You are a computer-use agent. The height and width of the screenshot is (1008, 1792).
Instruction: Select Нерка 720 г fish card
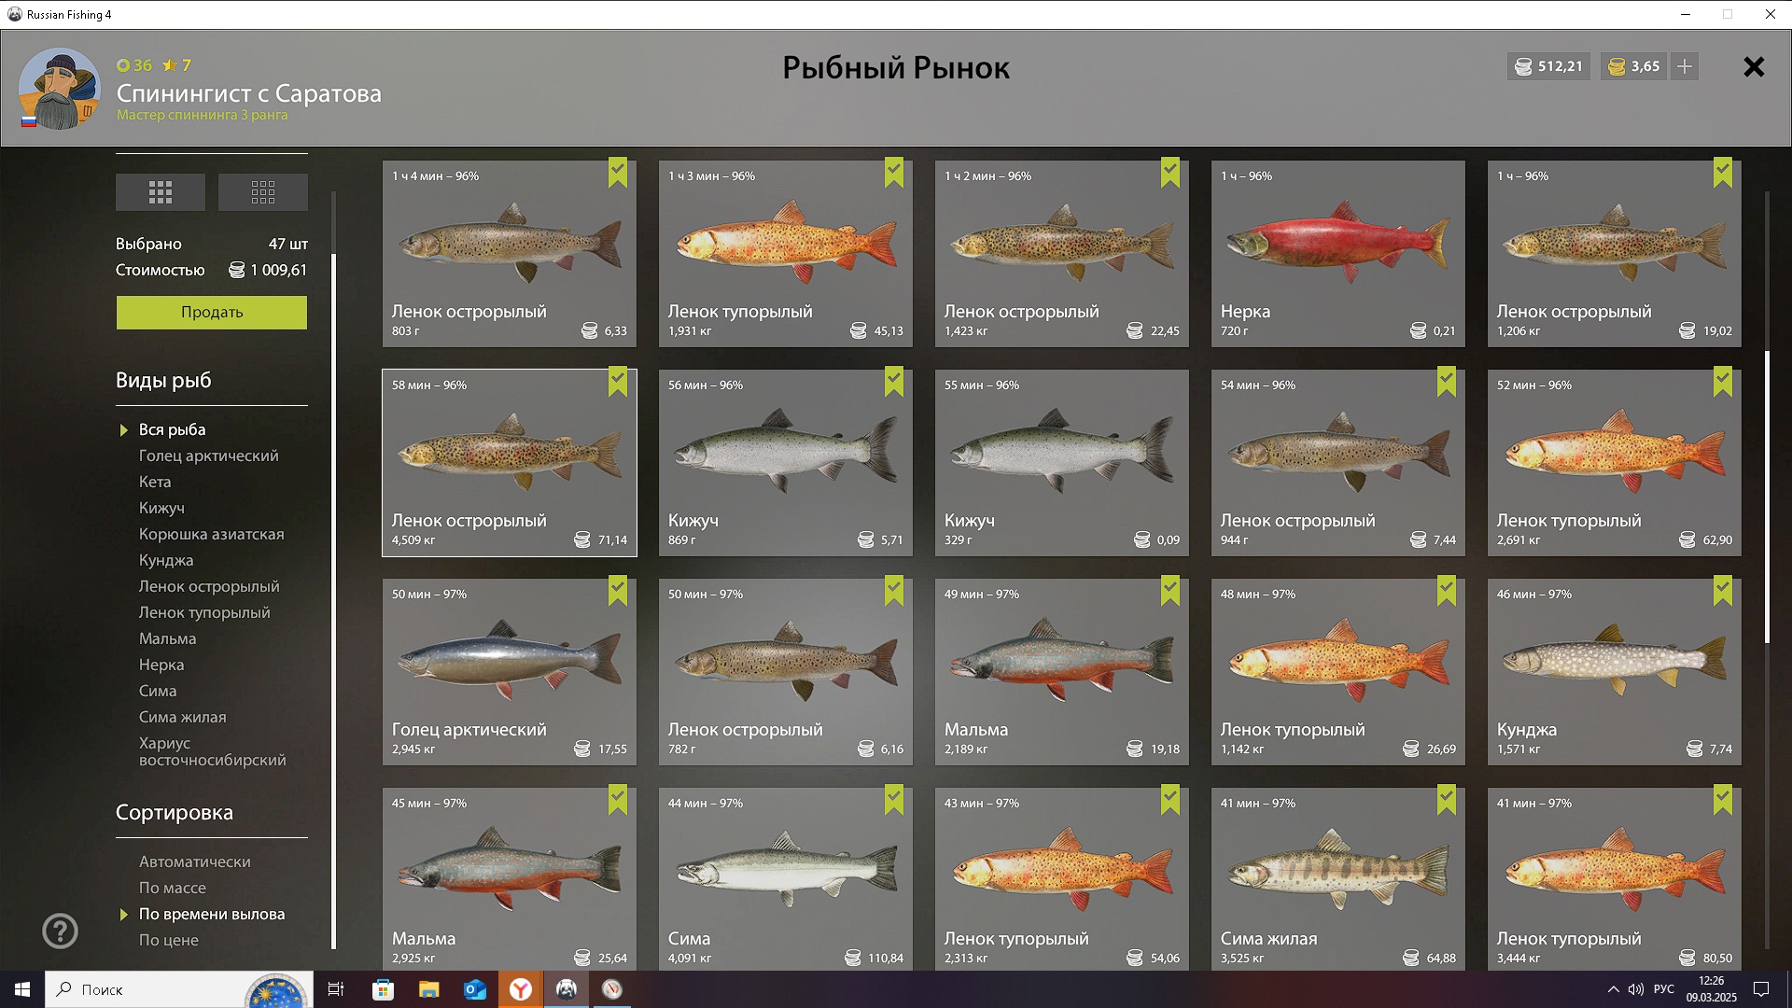(x=1338, y=254)
